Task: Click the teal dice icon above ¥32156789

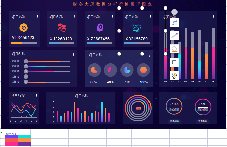Action: (x=137, y=28)
